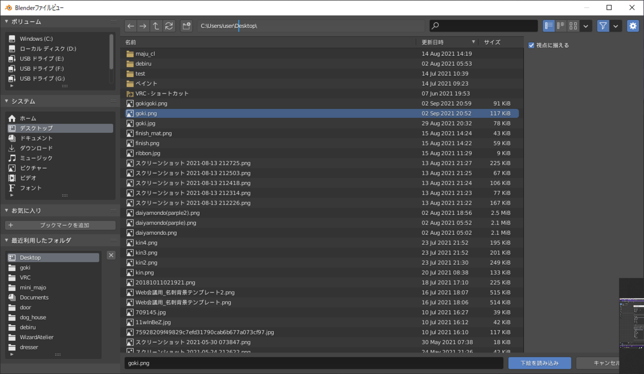Go back to previous folder arrow
Viewport: 644px width, 374px height.
[x=130, y=26]
